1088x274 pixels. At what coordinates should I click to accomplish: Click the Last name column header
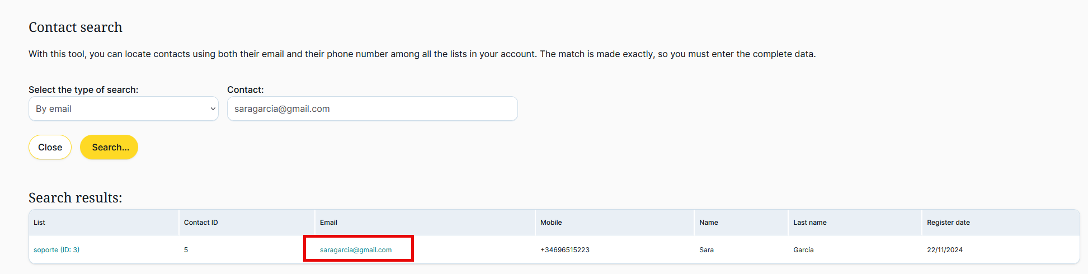click(809, 223)
